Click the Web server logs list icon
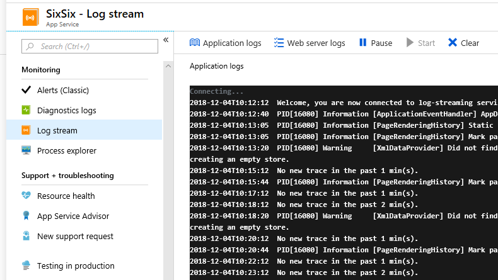 (x=279, y=43)
